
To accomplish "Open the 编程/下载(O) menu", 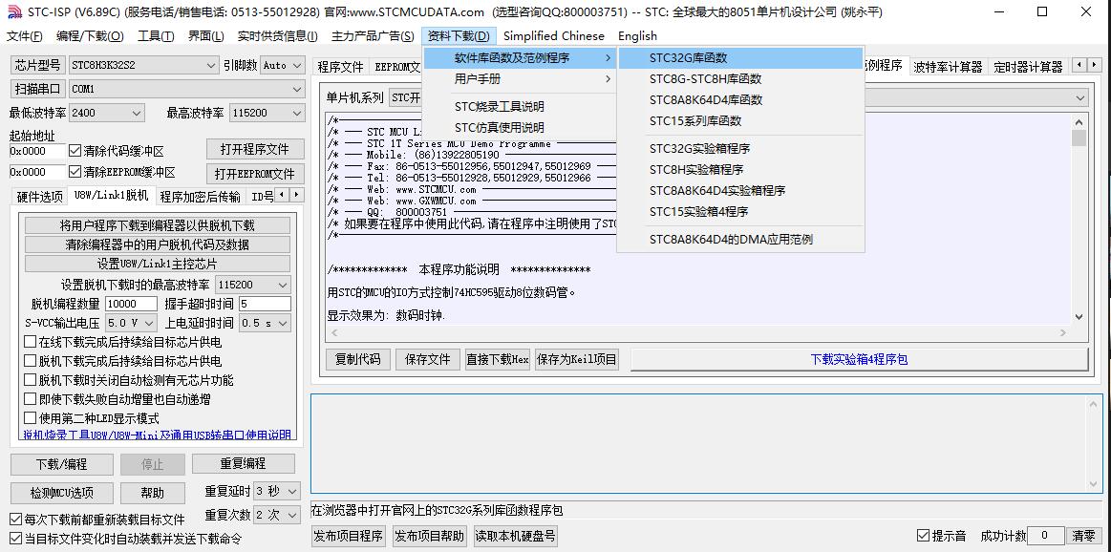I will (x=90, y=36).
